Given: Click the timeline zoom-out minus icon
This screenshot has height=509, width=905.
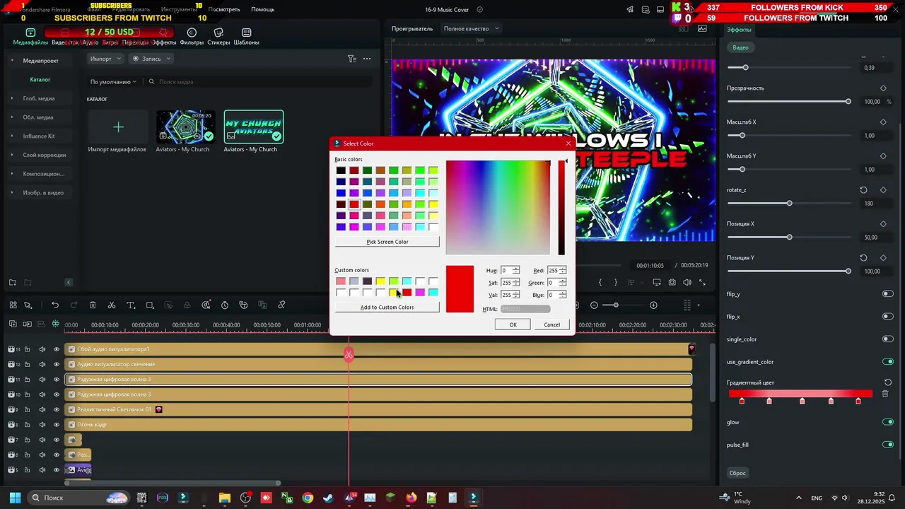Looking at the screenshot, I should click(594, 305).
